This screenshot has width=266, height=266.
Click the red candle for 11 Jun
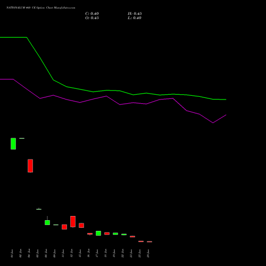pyautogui.click(x=64, y=227)
